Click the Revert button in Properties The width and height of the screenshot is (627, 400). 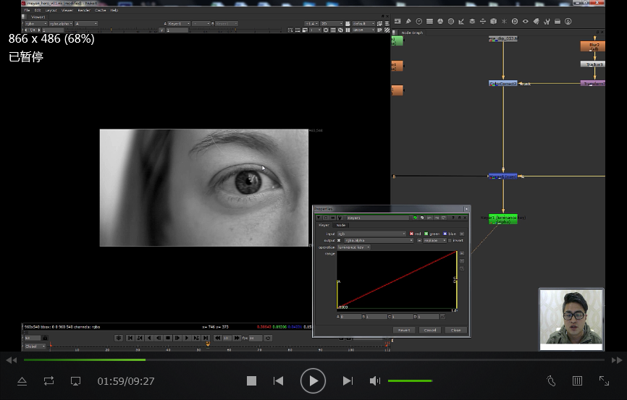point(404,330)
